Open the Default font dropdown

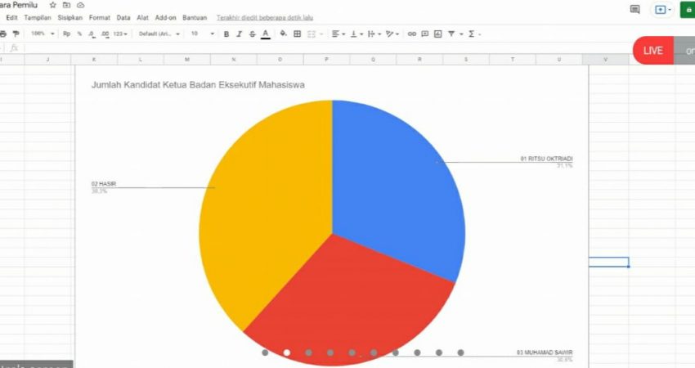tap(159, 34)
